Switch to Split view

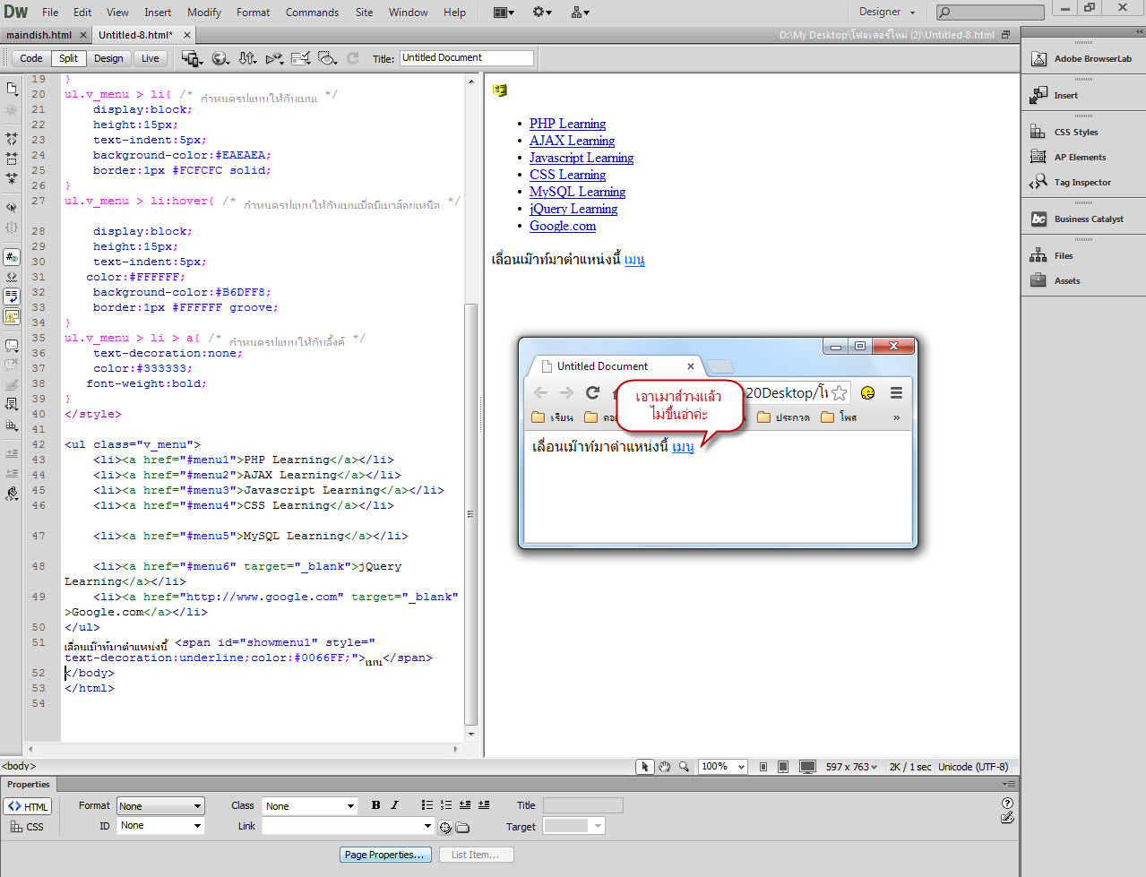(68, 58)
